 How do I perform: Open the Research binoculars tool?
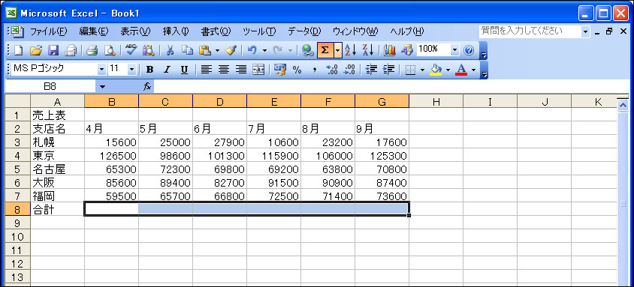click(x=149, y=50)
